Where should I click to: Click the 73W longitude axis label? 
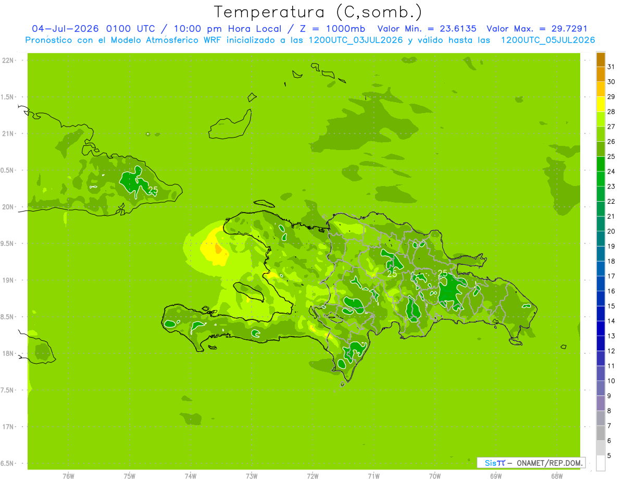[252, 476]
